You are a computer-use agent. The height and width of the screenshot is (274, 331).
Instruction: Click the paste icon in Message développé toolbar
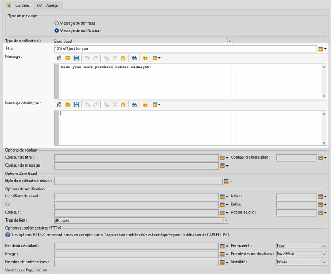coord(123,104)
